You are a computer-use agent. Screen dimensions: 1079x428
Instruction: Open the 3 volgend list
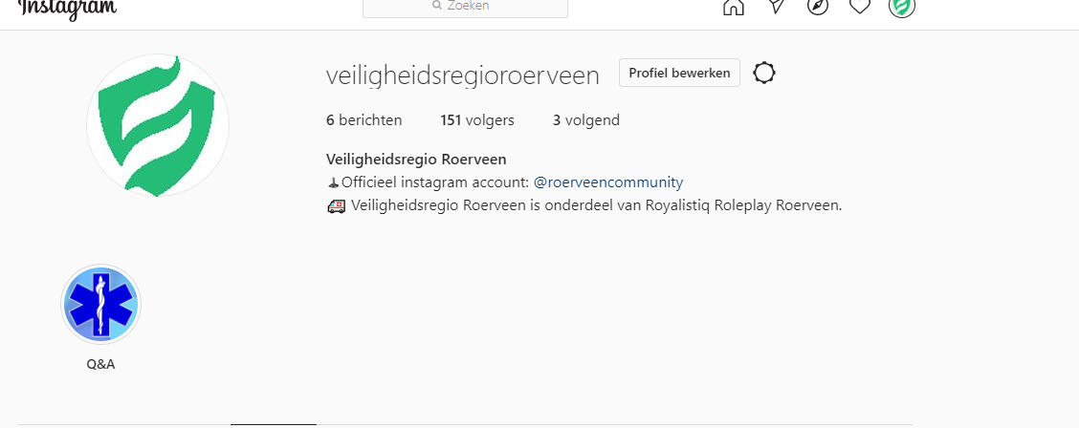tap(585, 120)
